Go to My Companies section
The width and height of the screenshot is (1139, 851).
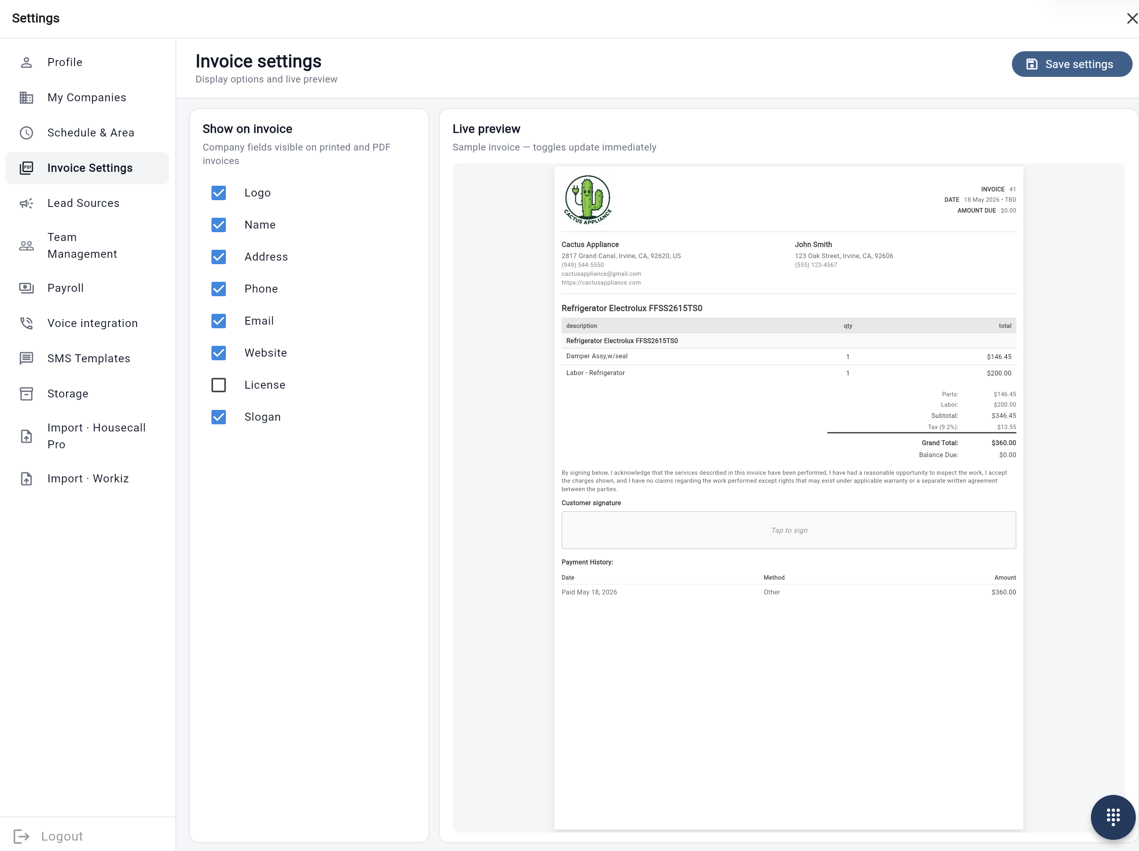pos(87,98)
